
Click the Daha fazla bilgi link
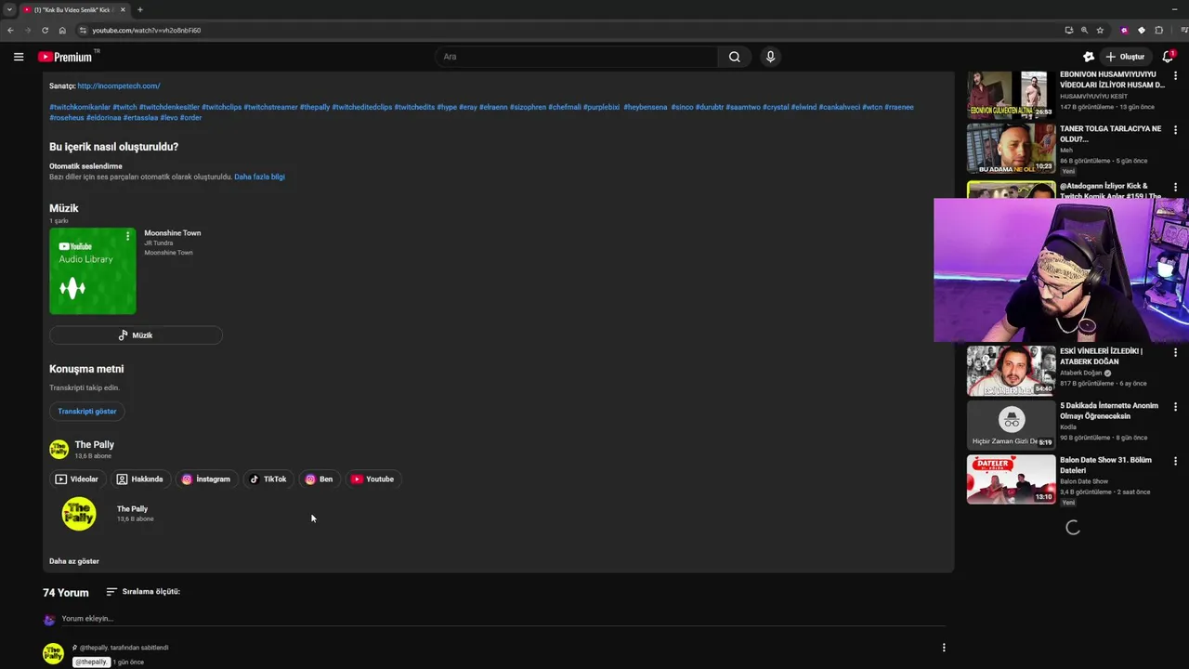click(259, 177)
